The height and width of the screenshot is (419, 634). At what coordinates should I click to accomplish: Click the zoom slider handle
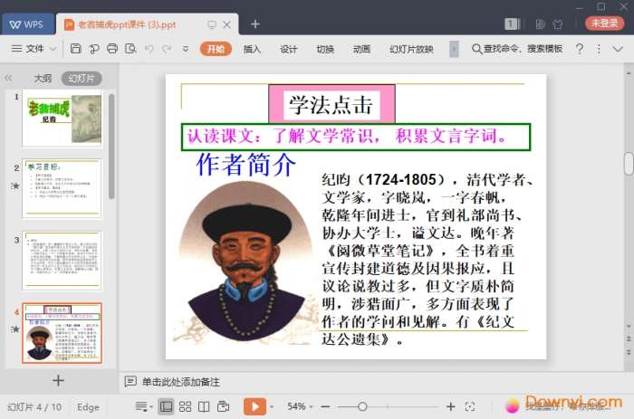tap(362, 406)
